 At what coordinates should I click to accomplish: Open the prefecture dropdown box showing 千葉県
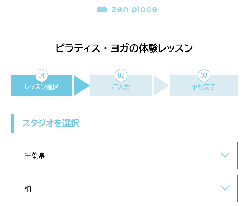pos(124,155)
